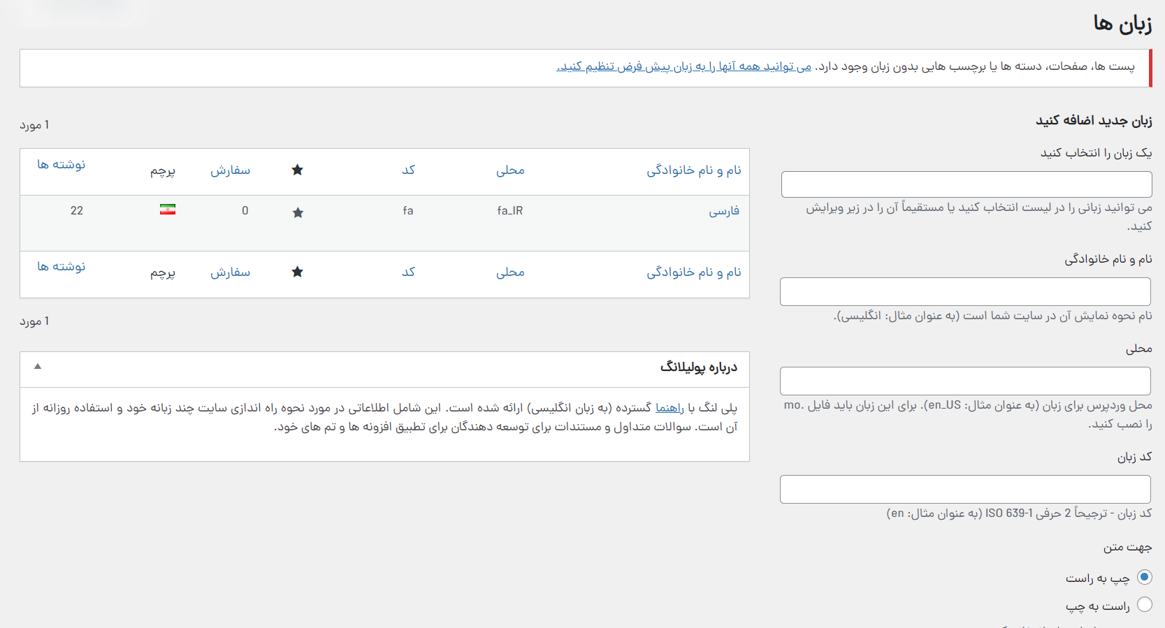Screen dimensions: 1165x628
Task: Click the fa code cell
Action: (x=408, y=210)
